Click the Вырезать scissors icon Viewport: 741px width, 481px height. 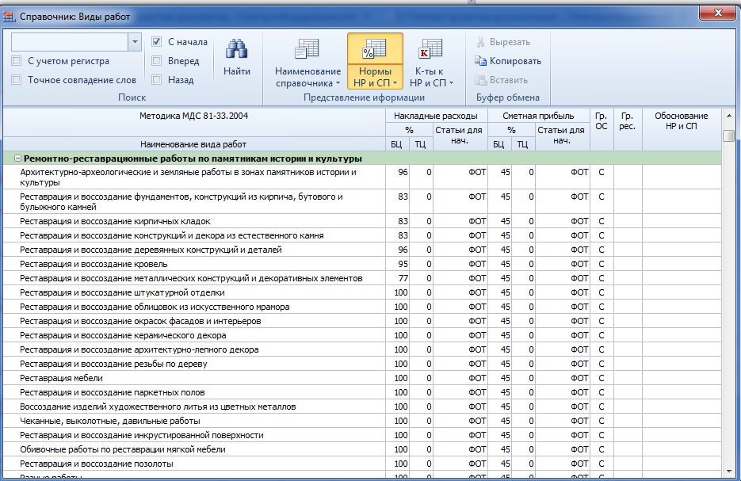click(480, 42)
